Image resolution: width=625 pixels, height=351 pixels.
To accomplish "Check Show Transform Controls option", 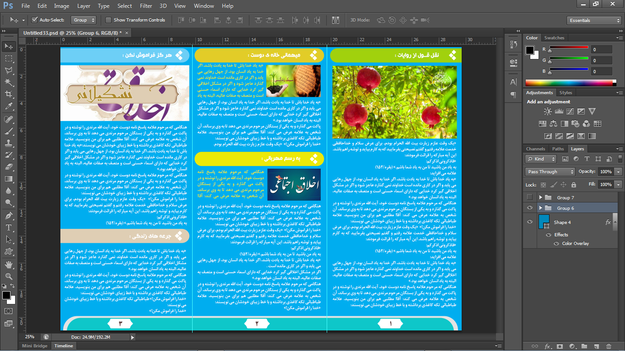I will 108,20.
